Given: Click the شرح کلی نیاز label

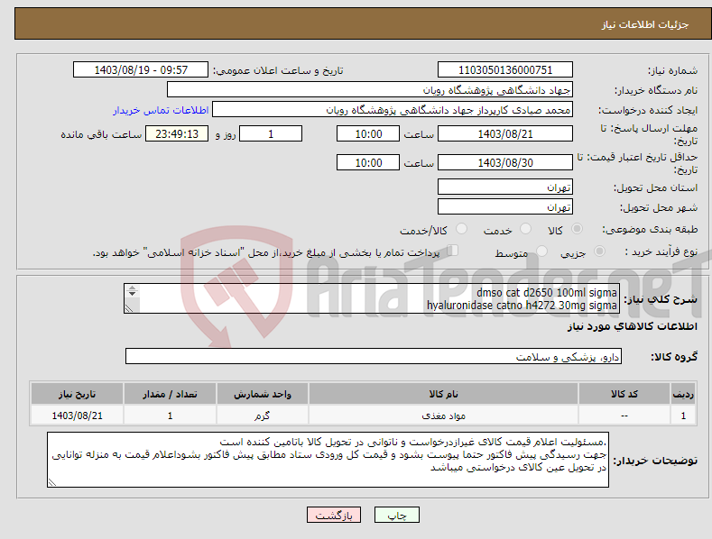Looking at the screenshot, I should click(x=661, y=299).
